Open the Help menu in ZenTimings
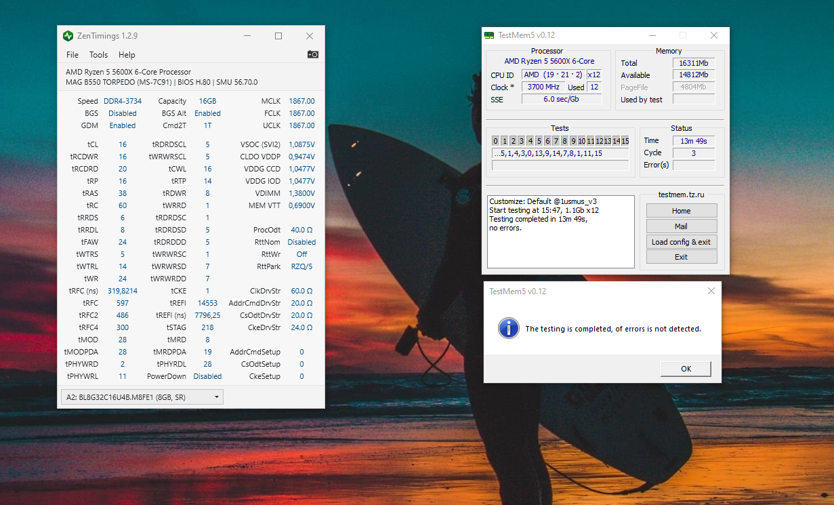Viewport: 834px width, 505px height. [127, 55]
